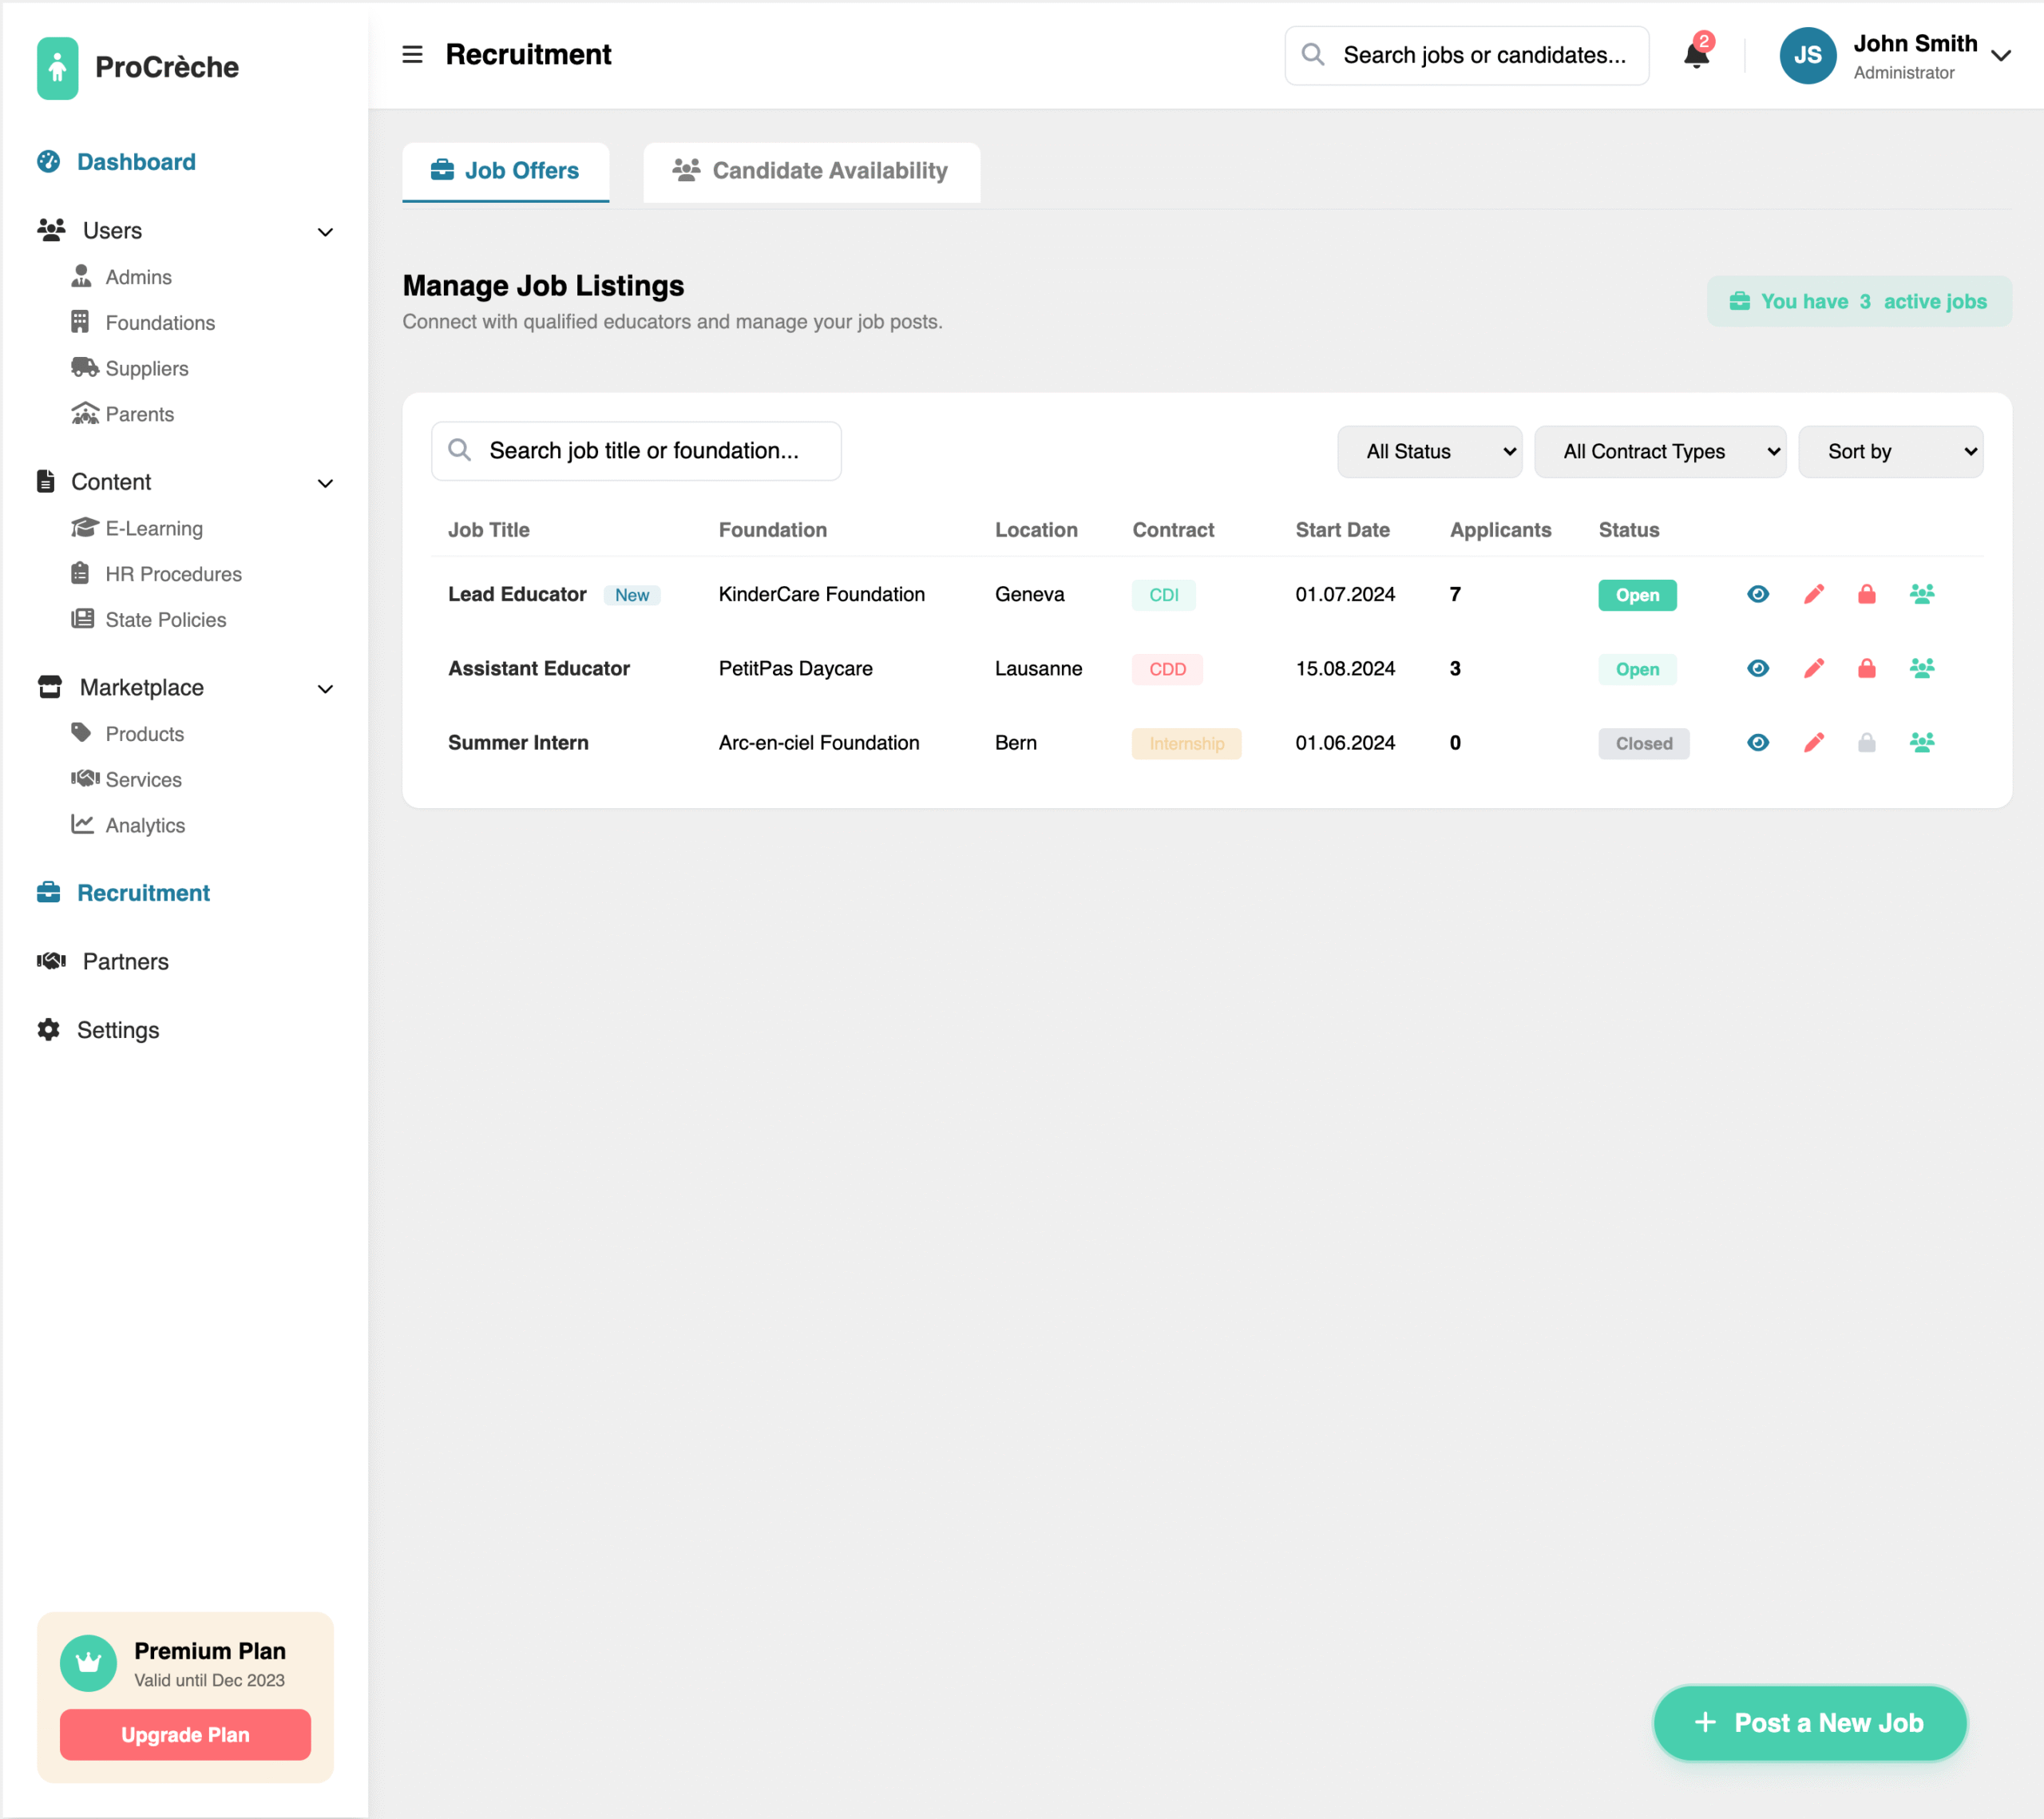
Task: Click lock icon on Lead Educator row
Action: tap(1866, 594)
